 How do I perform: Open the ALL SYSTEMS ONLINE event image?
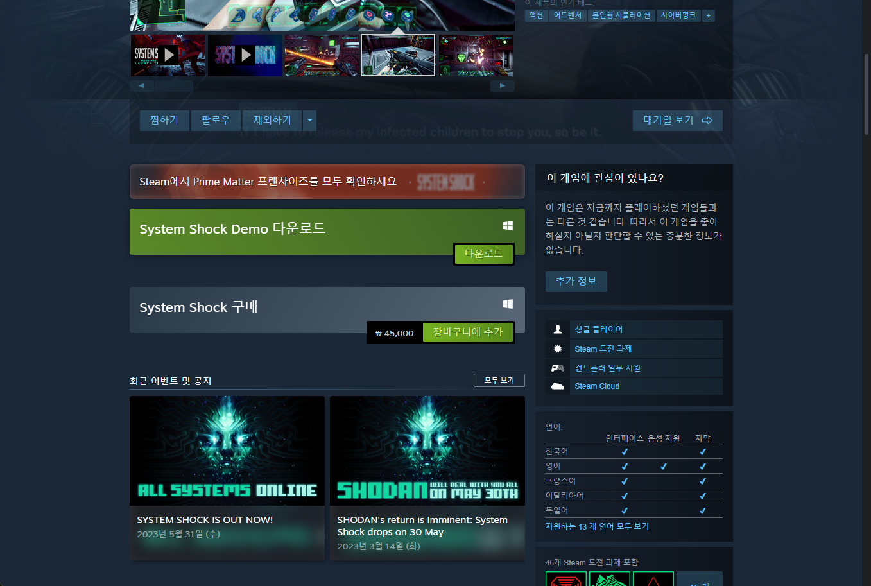[227, 451]
